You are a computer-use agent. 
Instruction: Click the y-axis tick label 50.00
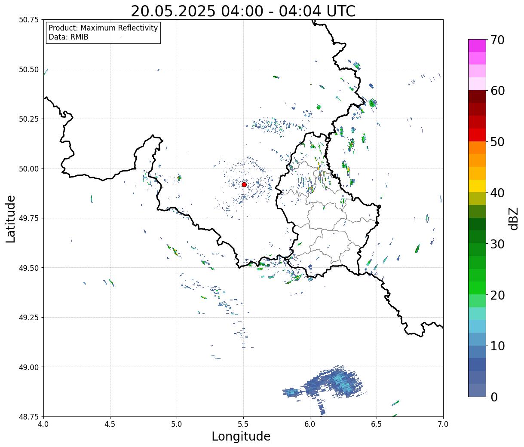pyautogui.click(x=29, y=168)
